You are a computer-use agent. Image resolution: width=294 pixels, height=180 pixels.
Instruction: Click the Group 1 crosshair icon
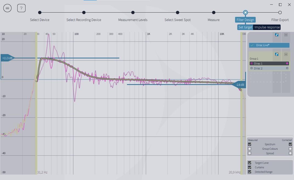coord(286,54)
